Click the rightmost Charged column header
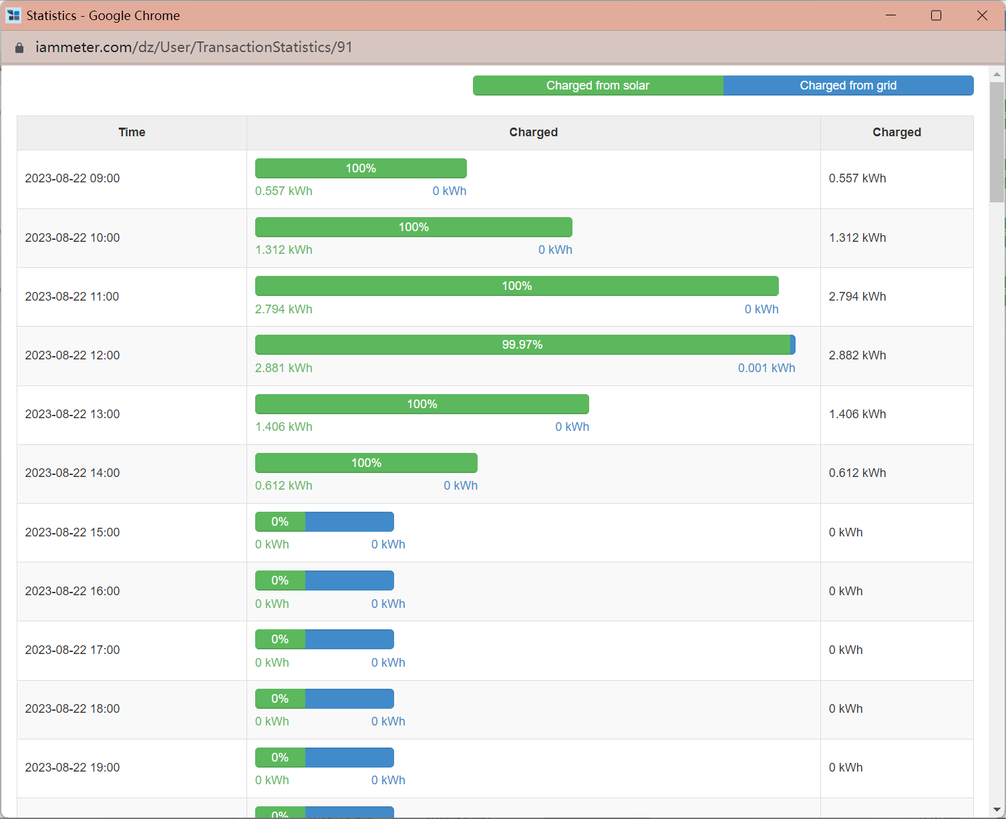 click(896, 132)
